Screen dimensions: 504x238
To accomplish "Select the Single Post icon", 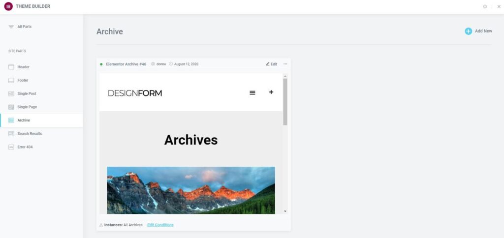I will [x=11, y=93].
